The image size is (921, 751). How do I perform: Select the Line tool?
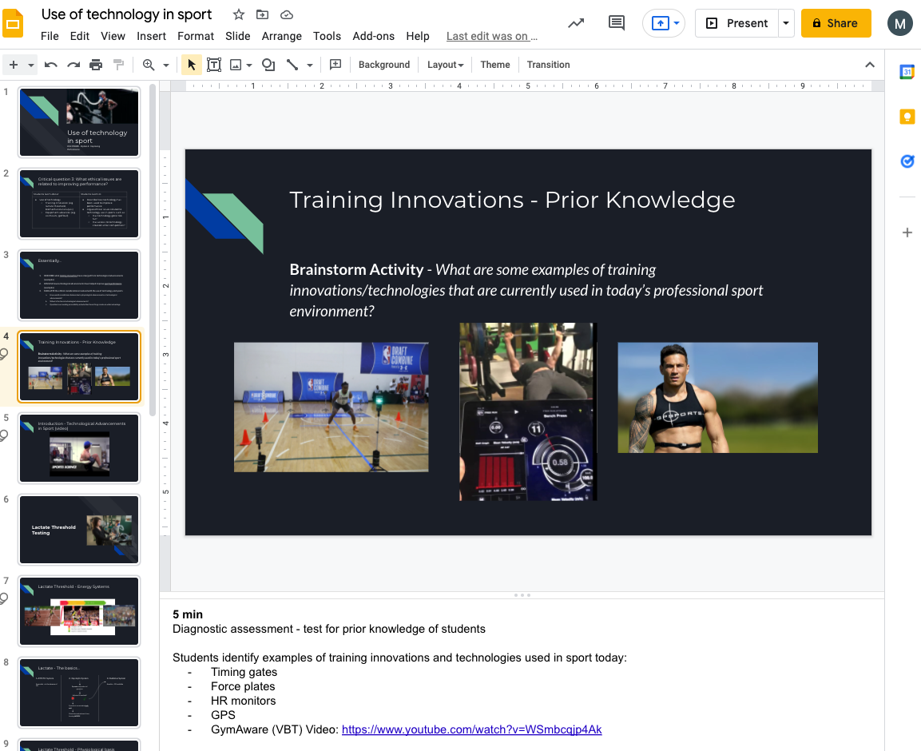[292, 65]
